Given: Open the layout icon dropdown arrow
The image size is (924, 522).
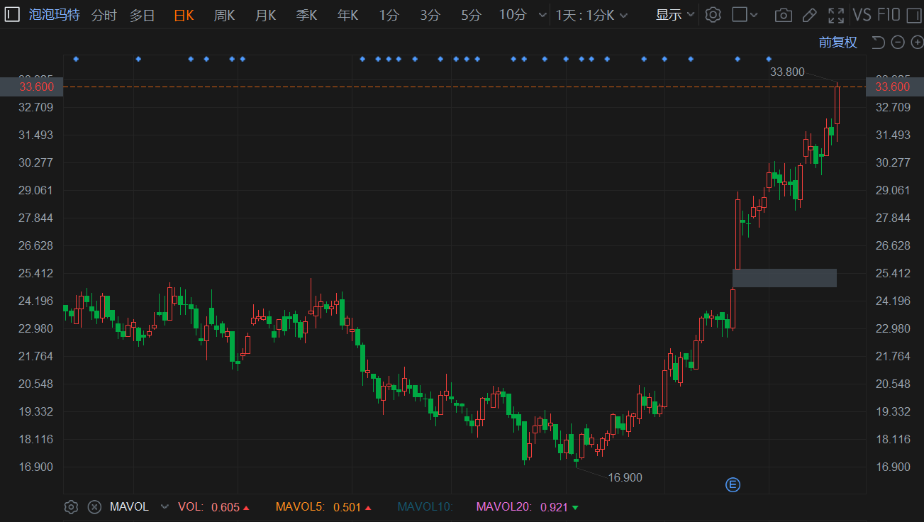Looking at the screenshot, I should pos(754,15).
